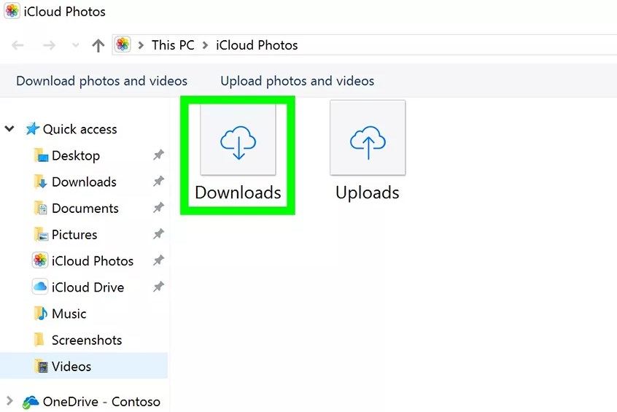
Task: Click the pin icon next to Downloads
Action: pyautogui.click(x=158, y=182)
